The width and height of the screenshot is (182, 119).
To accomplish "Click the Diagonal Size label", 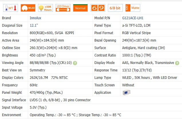I will tap(12, 26).
